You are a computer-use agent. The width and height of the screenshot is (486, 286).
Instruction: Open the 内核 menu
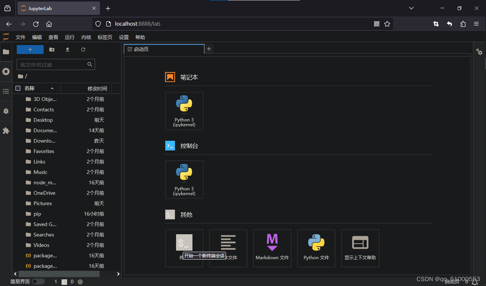(x=86, y=37)
